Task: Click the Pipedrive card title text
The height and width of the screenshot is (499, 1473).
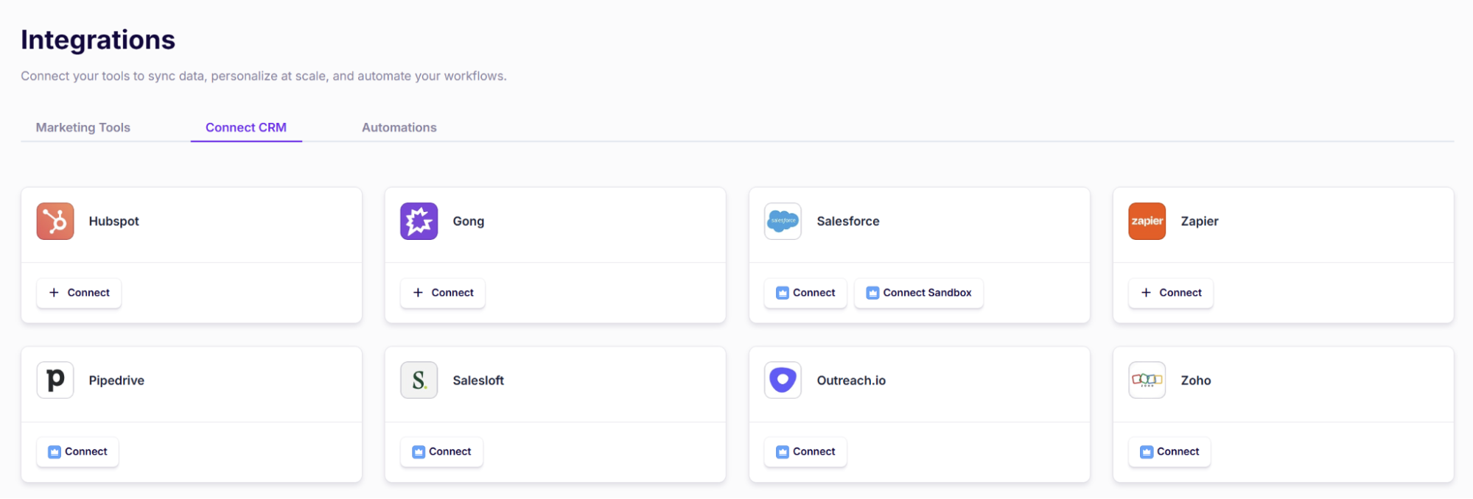Action: point(116,381)
